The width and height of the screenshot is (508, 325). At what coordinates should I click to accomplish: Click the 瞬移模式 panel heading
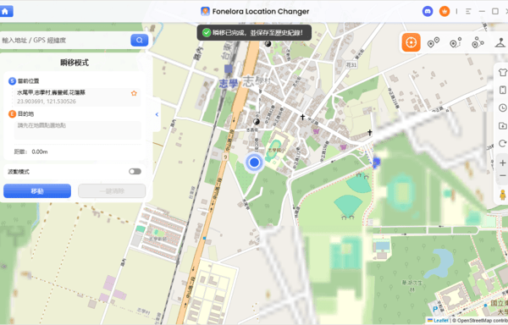click(x=75, y=63)
